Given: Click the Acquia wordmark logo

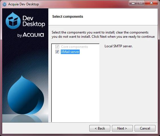Looking at the screenshot, I should click(33, 35).
